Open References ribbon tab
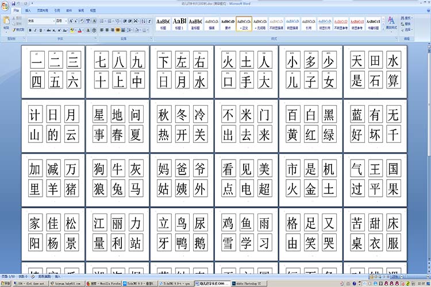This screenshot has width=431, height=287. (57, 10)
